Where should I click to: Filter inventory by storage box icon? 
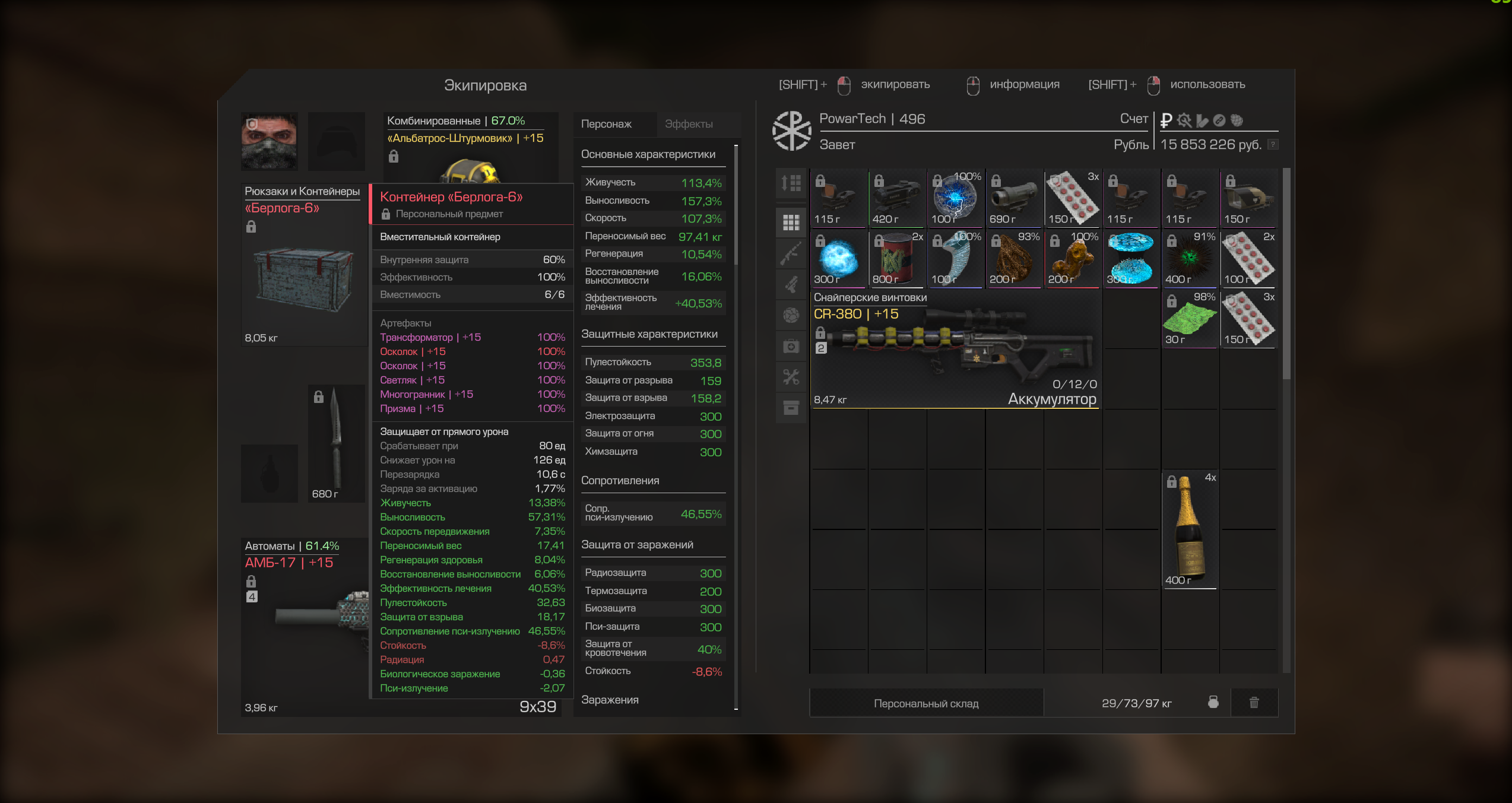tap(791, 408)
